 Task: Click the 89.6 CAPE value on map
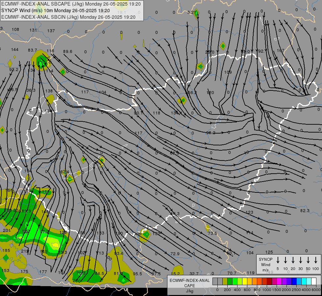[x=67, y=51]
